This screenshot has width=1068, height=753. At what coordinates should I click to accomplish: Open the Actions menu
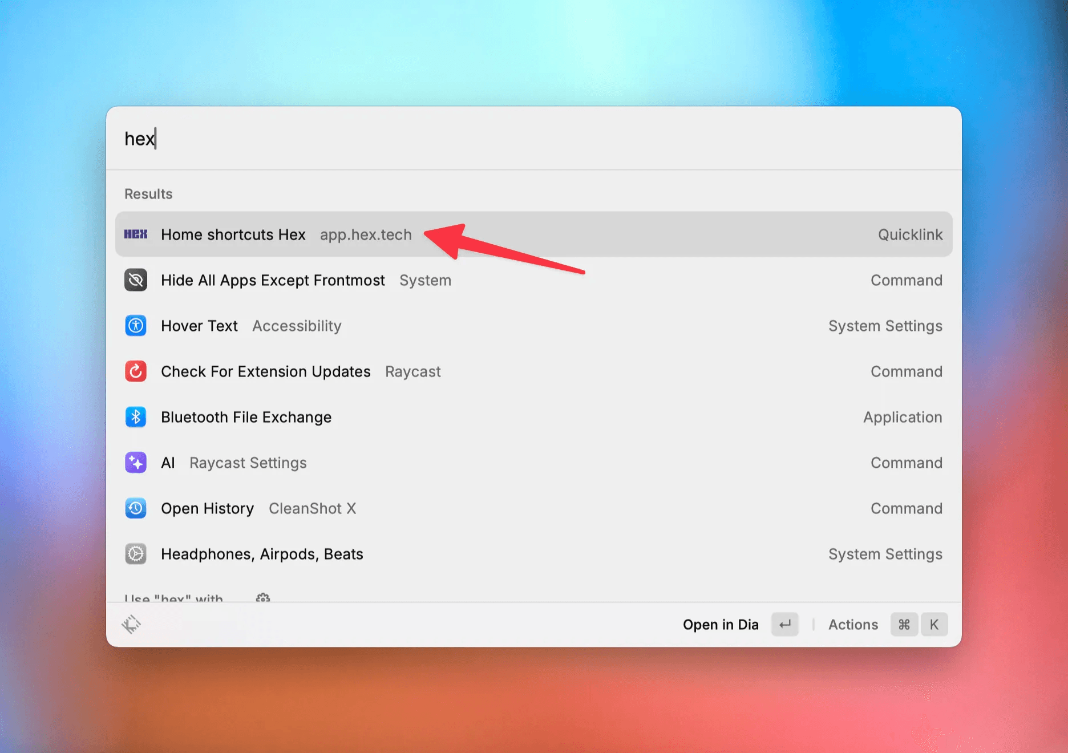click(x=888, y=625)
